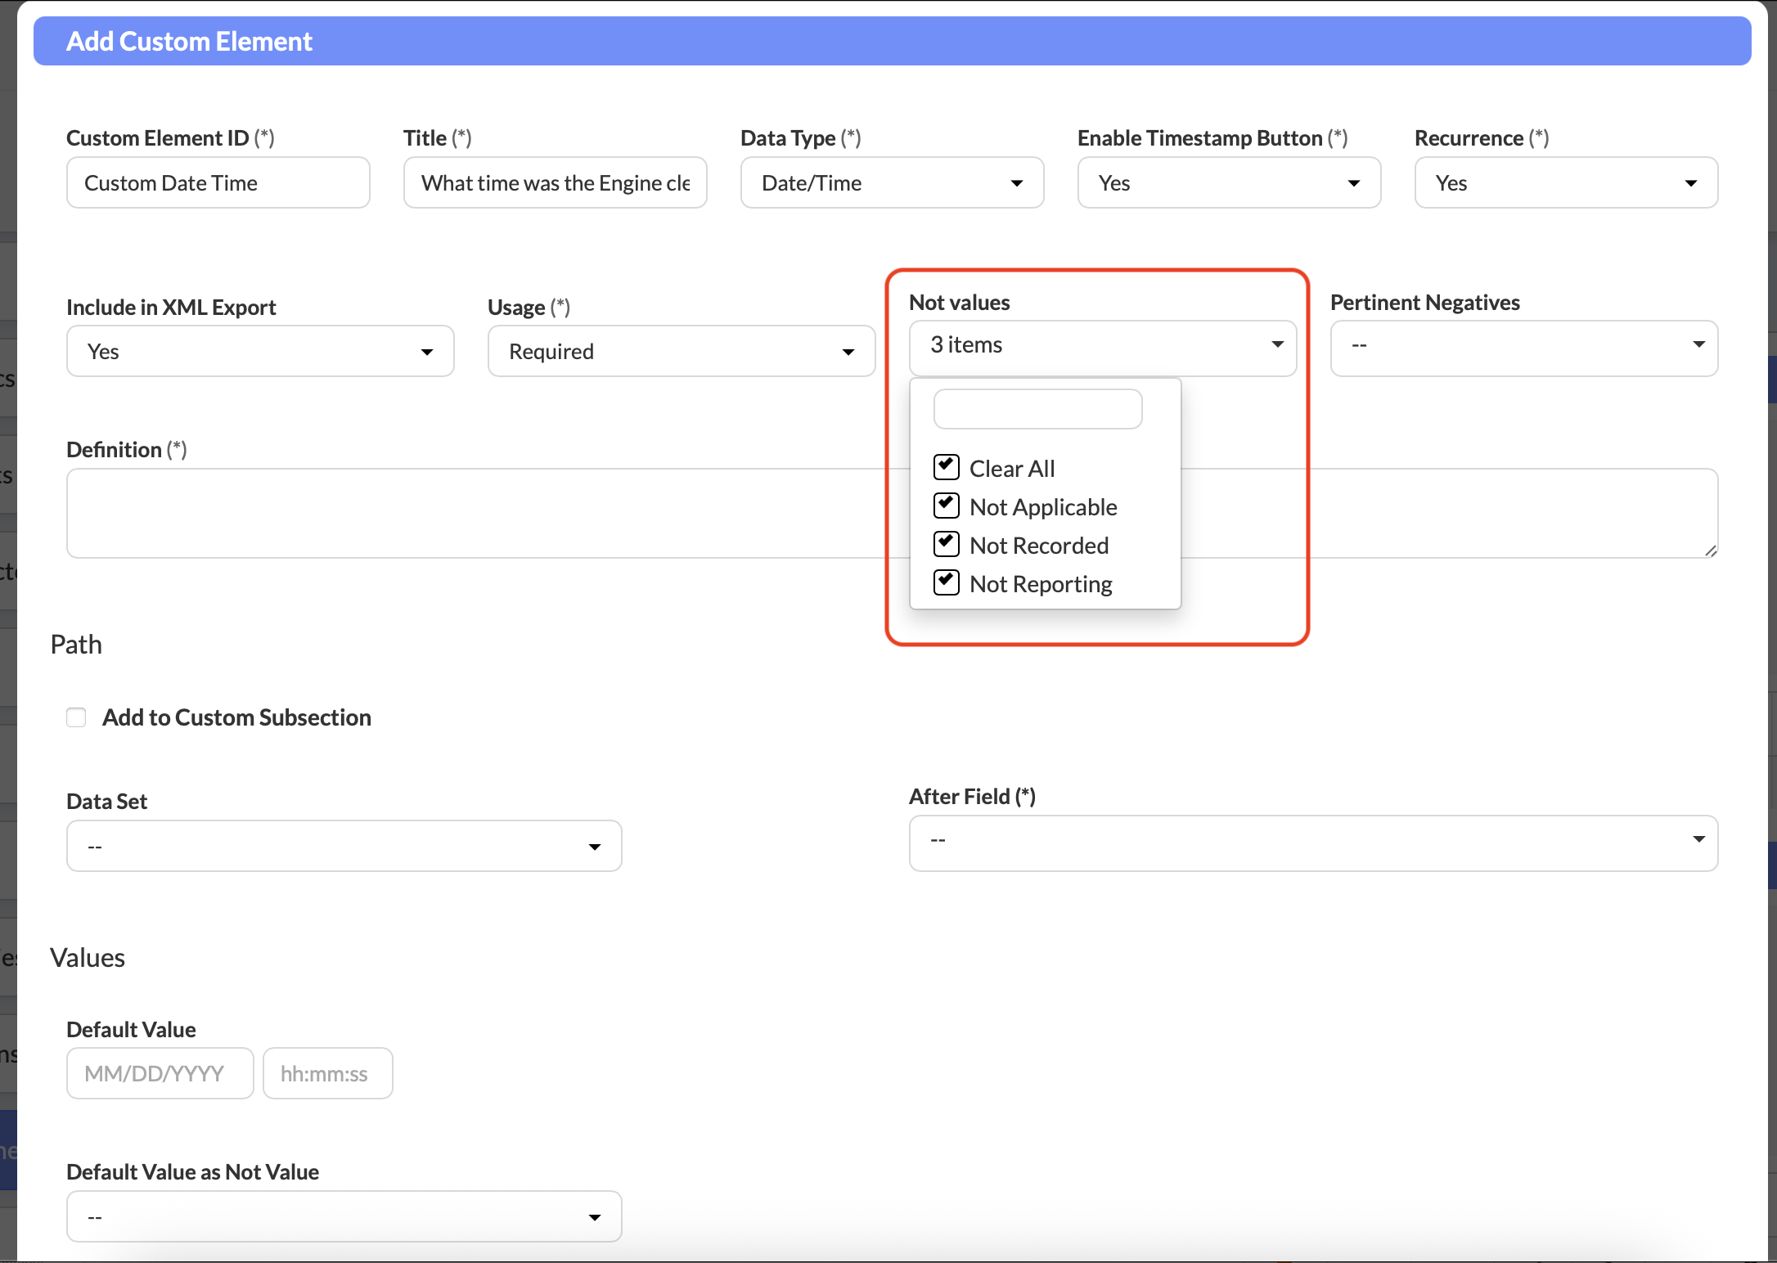This screenshot has width=1777, height=1263.
Task: Click into the Title text field
Action: click(556, 183)
